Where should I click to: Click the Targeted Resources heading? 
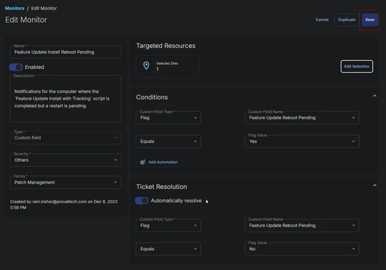click(166, 46)
